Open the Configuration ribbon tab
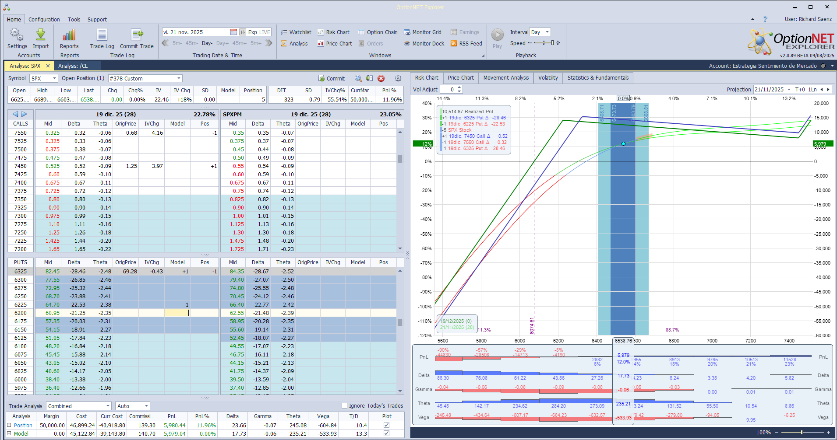 point(44,19)
